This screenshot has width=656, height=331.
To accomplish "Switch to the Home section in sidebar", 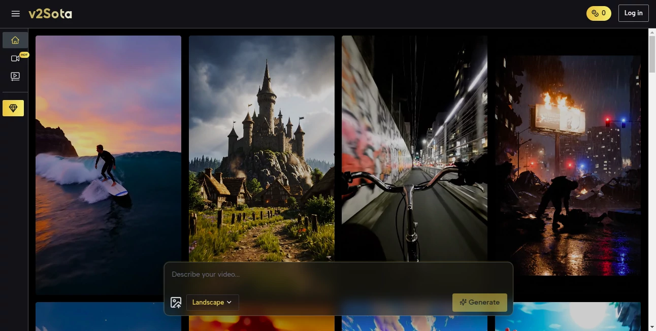I will pyautogui.click(x=15, y=40).
